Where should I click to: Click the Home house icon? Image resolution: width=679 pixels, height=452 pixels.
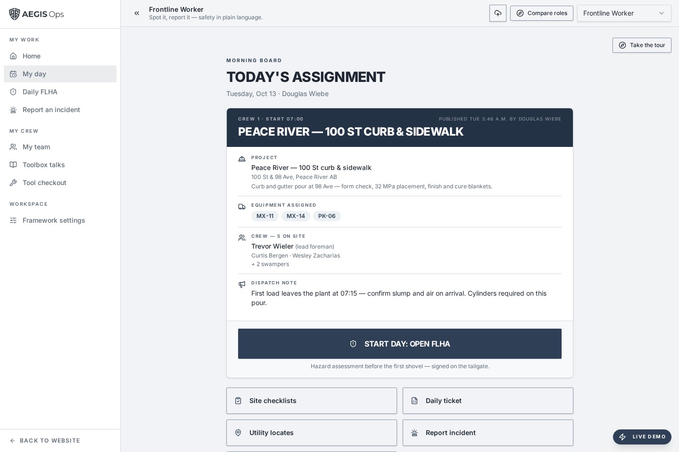click(13, 56)
